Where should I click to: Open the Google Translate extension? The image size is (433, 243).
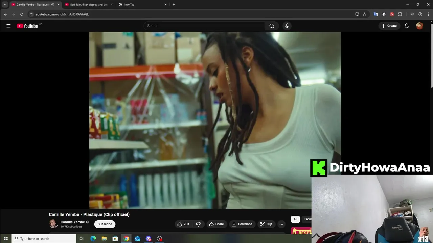[375, 14]
